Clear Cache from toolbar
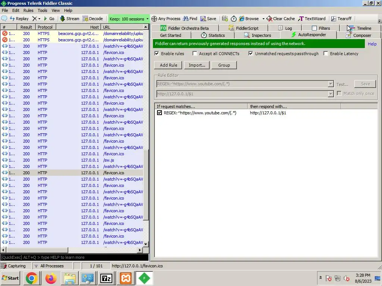This screenshot has width=382, height=286. 281,19
